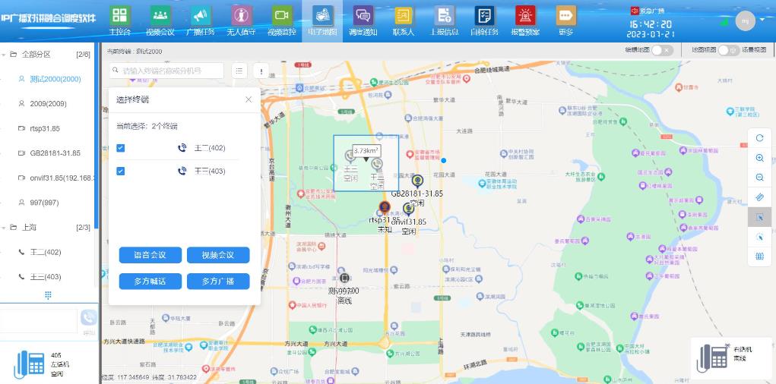This screenshot has width=776, height=384.
Task: Open the 报警预案 alarm plan module
Action: tap(525, 20)
